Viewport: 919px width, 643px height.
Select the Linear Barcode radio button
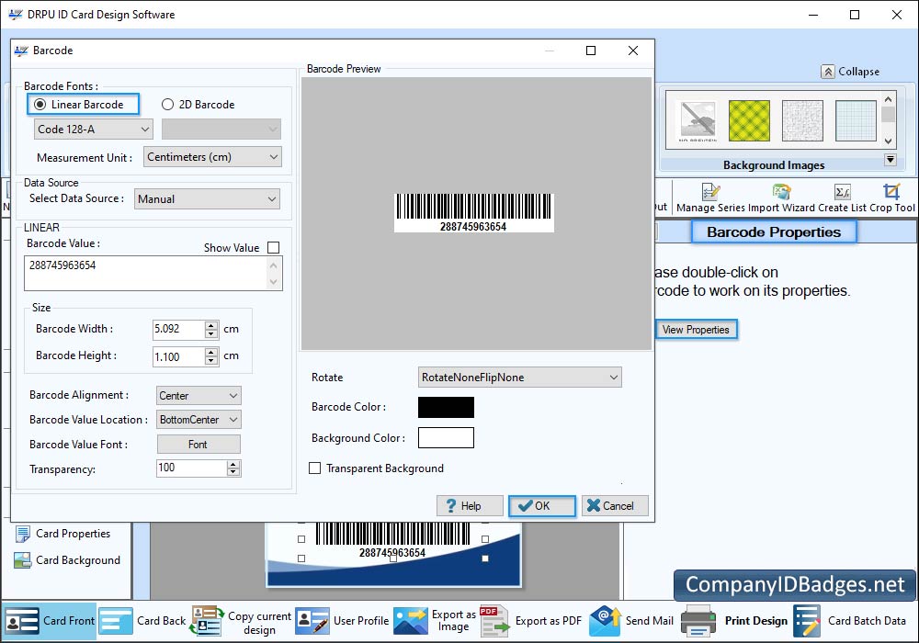40,104
